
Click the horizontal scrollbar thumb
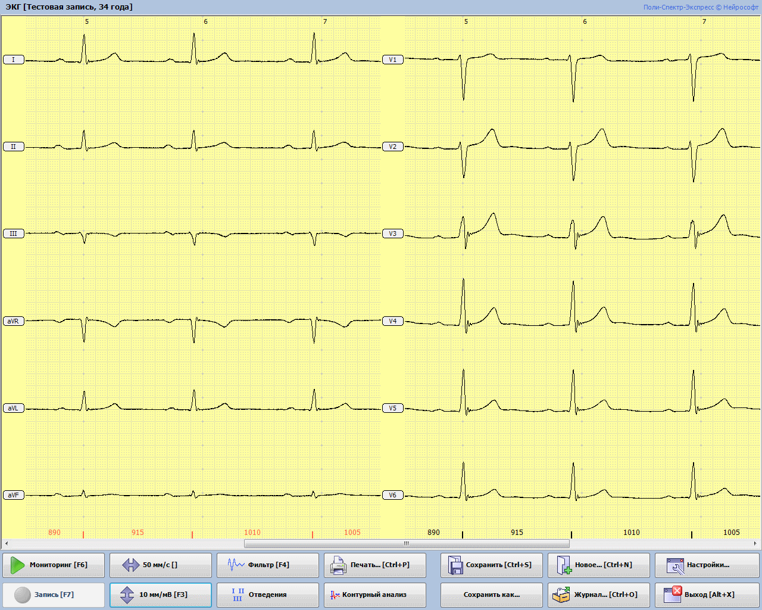point(407,543)
